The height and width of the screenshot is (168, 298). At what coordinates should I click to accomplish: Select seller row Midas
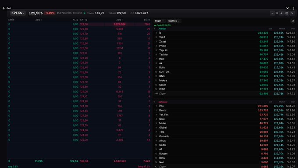pos(225,123)
